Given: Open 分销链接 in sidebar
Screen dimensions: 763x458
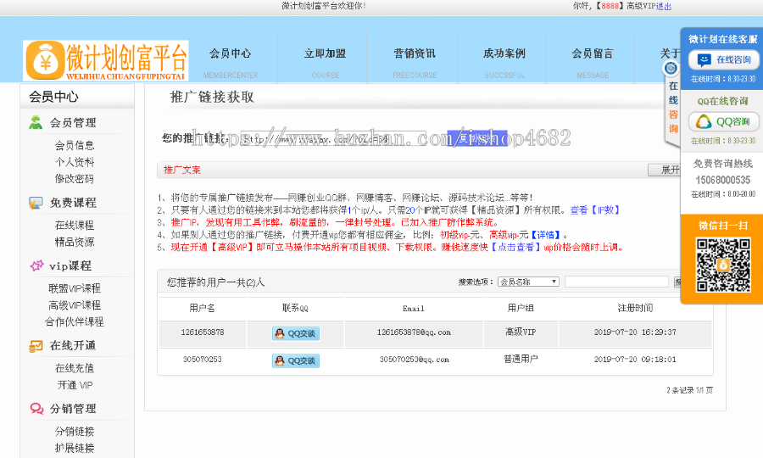Looking at the screenshot, I should click(75, 431).
